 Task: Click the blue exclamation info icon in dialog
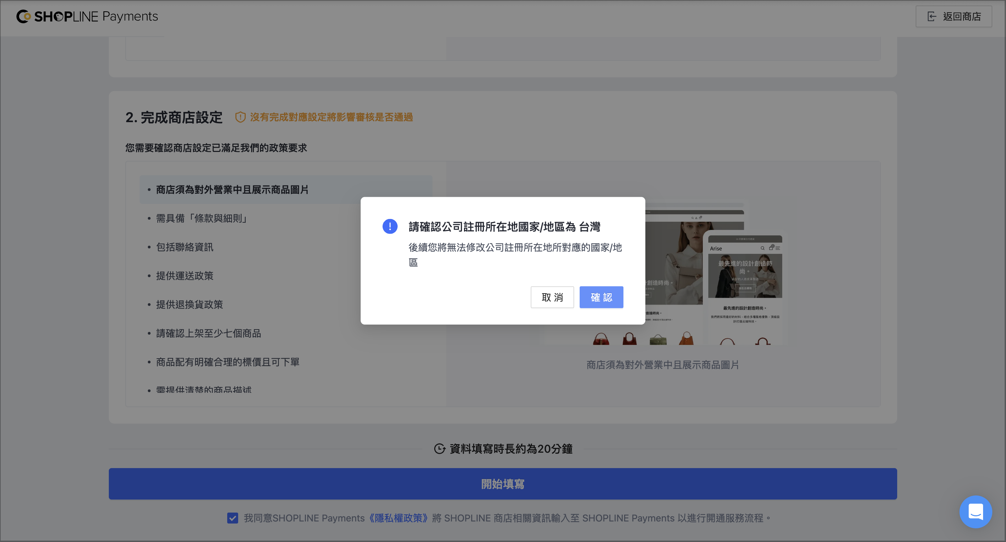pos(390,226)
